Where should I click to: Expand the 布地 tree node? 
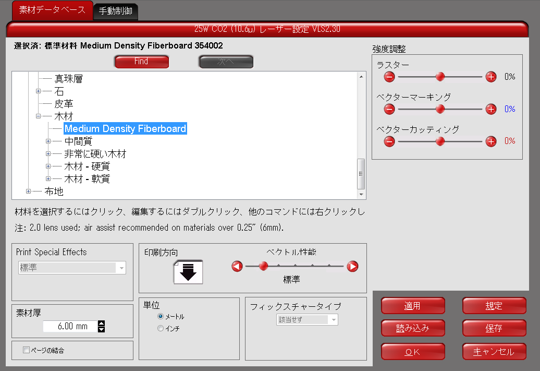(28, 192)
